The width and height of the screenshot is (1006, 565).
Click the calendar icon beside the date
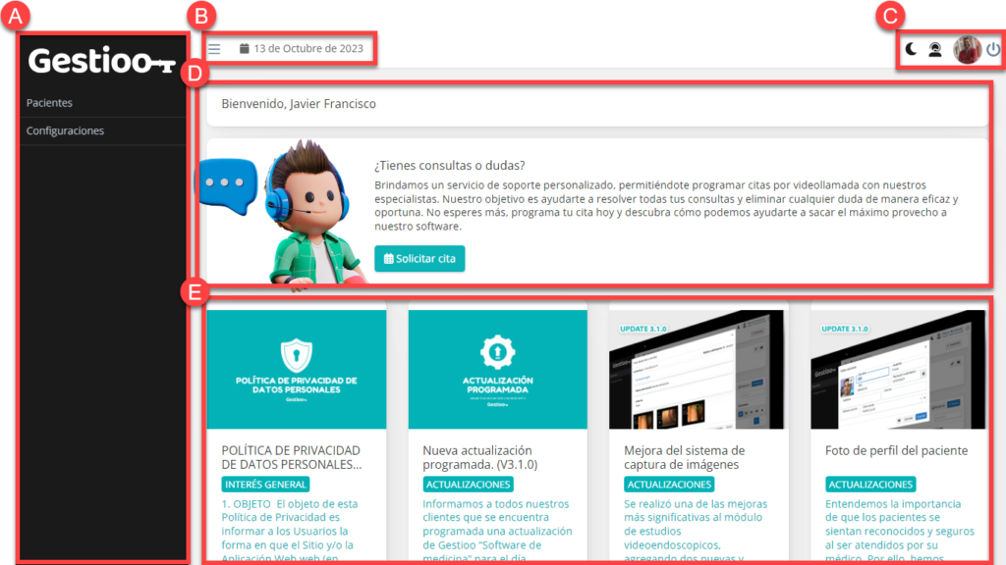[245, 48]
